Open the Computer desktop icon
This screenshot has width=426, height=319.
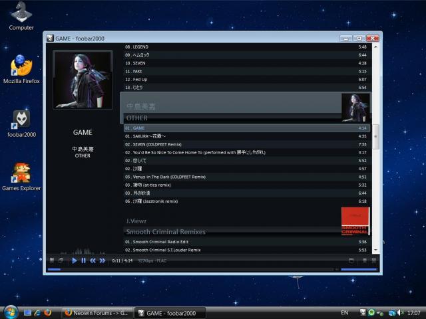coord(21,16)
